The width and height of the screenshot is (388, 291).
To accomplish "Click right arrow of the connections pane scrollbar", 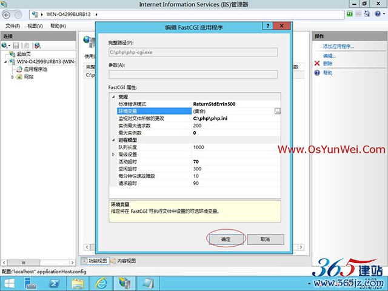I will (72, 263).
